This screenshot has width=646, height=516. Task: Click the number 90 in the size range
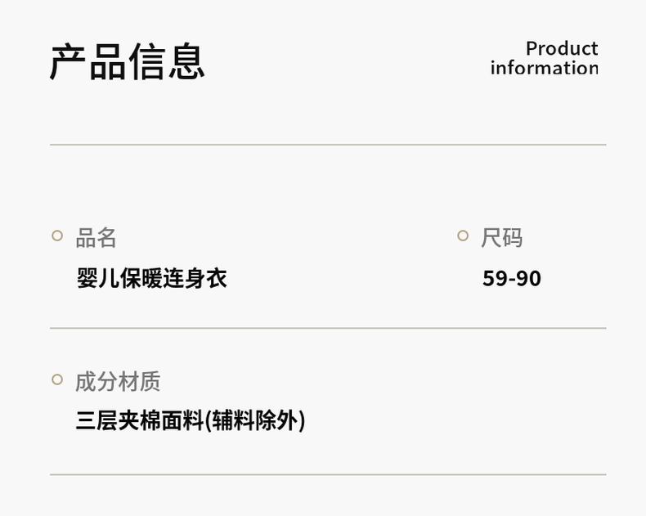(x=529, y=279)
